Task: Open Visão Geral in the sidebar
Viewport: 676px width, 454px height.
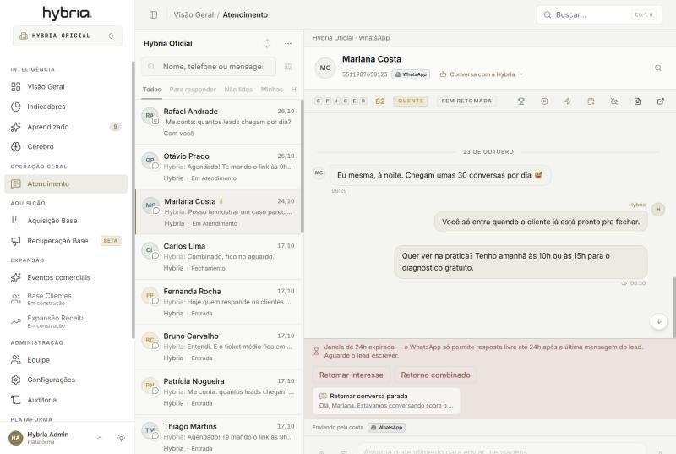Action: (x=66, y=87)
